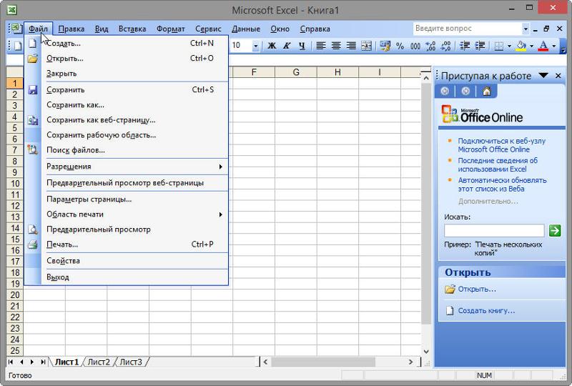The image size is (572, 386).
Task: Apply percent style format
Action: click(x=400, y=46)
